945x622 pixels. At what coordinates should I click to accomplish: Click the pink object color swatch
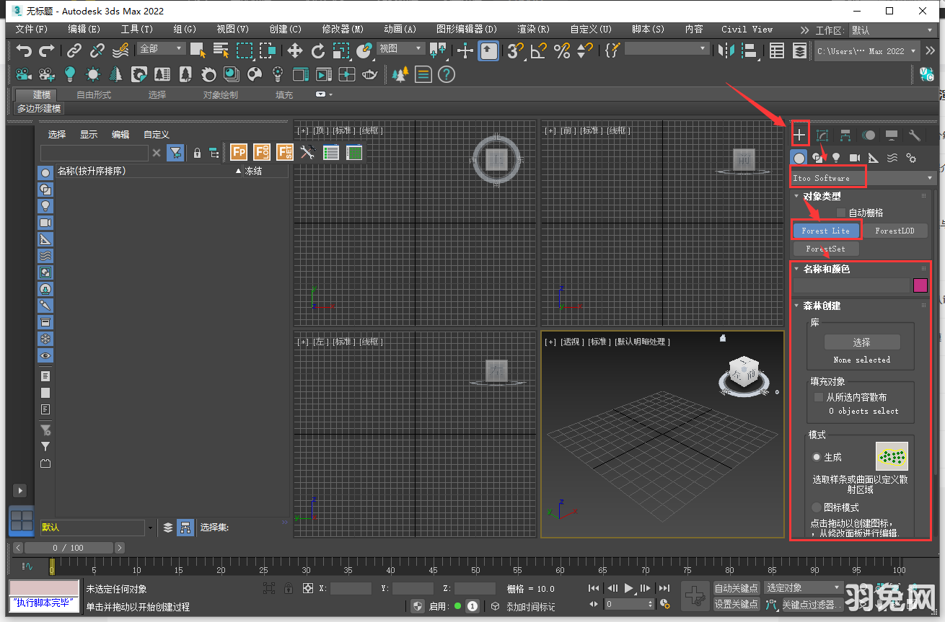(x=920, y=285)
